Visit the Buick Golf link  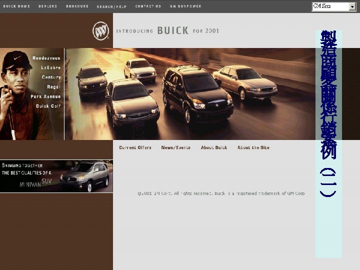pos(48,106)
